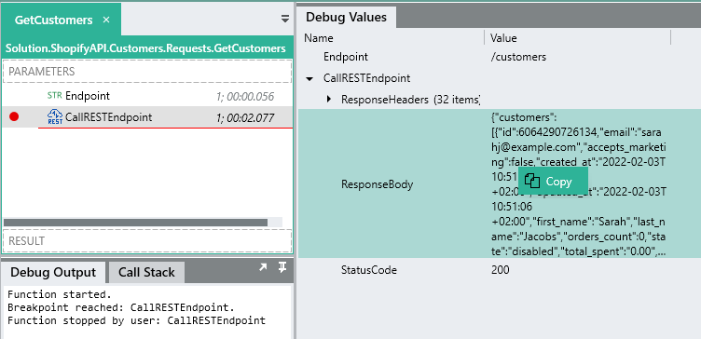
Task: Click the REST cloud icon of CallRESTEndpoint
Action: click(x=55, y=117)
